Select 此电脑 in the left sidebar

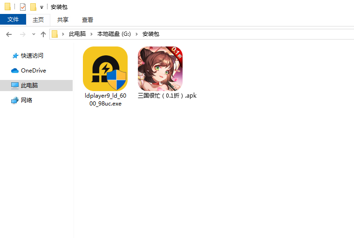[29, 86]
